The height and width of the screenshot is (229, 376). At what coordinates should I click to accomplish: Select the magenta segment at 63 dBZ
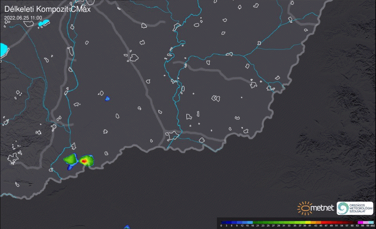pos(360,222)
